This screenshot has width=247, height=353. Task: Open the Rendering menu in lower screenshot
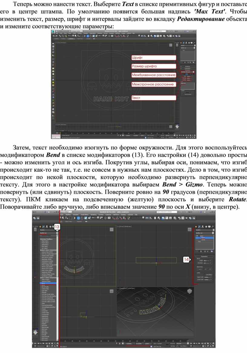click(x=94, y=215)
